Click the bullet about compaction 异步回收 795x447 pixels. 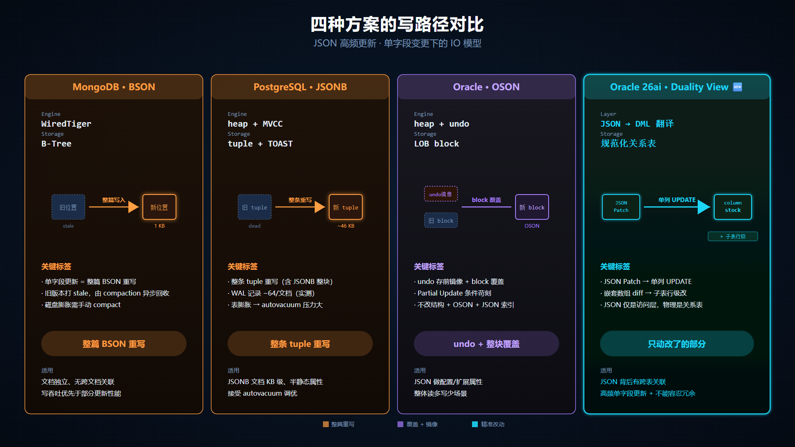click(x=105, y=293)
